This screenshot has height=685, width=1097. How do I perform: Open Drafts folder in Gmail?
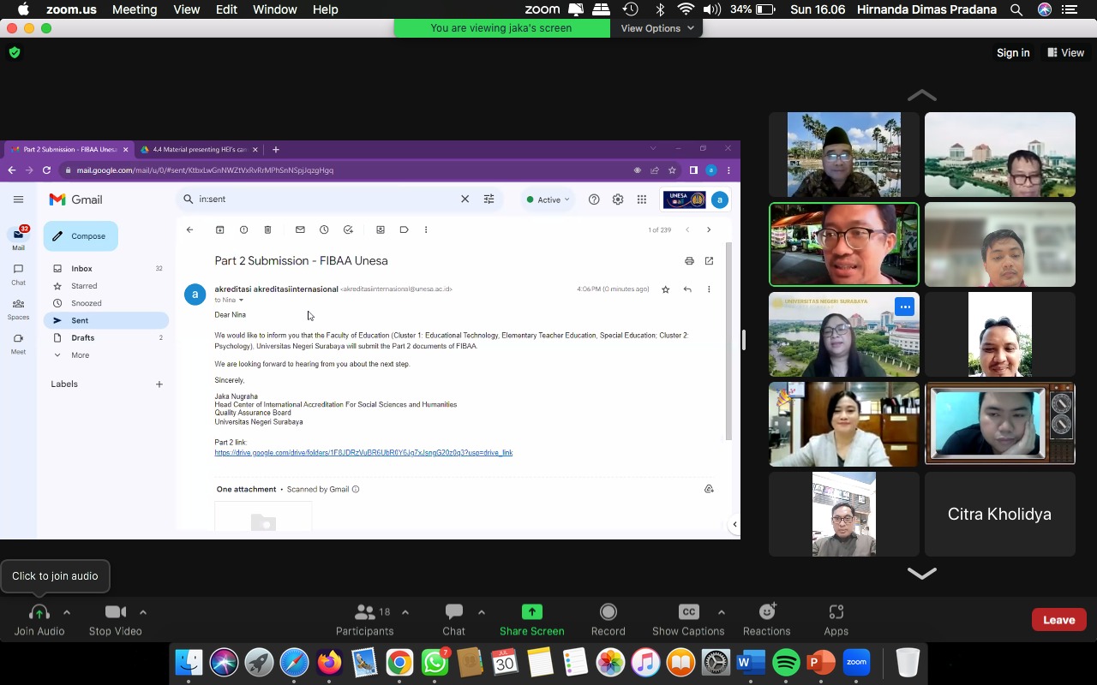[x=106, y=338]
